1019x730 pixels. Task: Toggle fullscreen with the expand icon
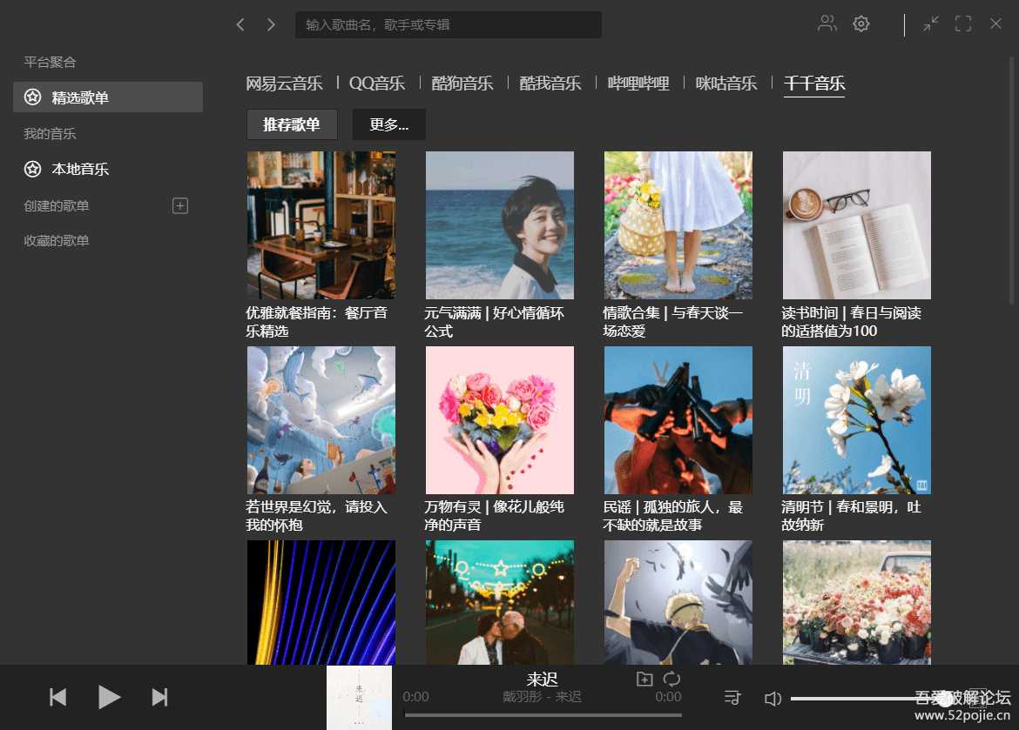point(962,23)
